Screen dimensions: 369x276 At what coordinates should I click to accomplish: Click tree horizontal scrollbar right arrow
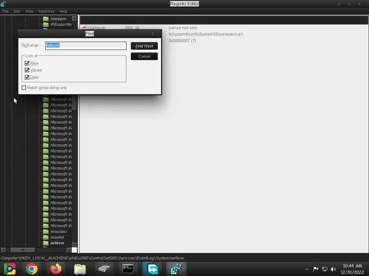point(69,250)
